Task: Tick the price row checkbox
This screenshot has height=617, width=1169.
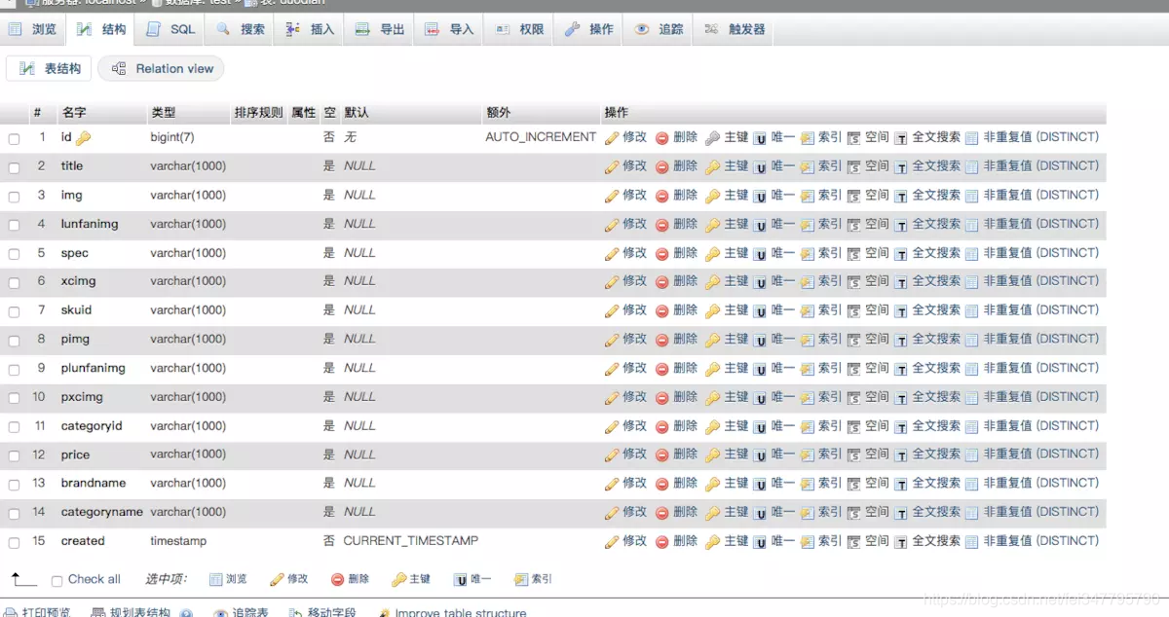Action: click(x=15, y=455)
